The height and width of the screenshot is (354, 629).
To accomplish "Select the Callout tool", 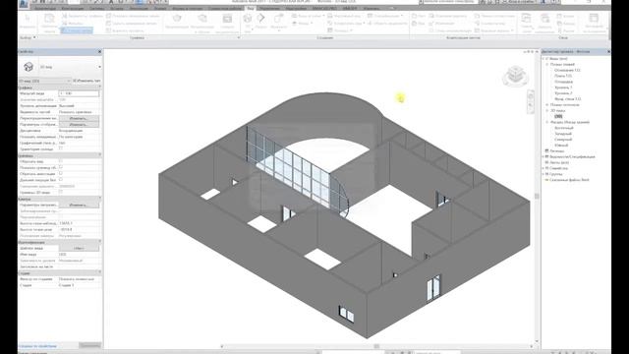I will click(x=278, y=22).
